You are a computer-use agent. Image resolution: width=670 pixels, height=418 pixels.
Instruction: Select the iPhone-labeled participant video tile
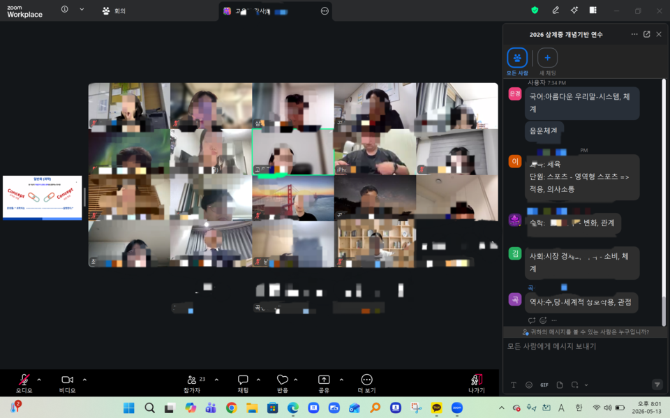(375, 152)
